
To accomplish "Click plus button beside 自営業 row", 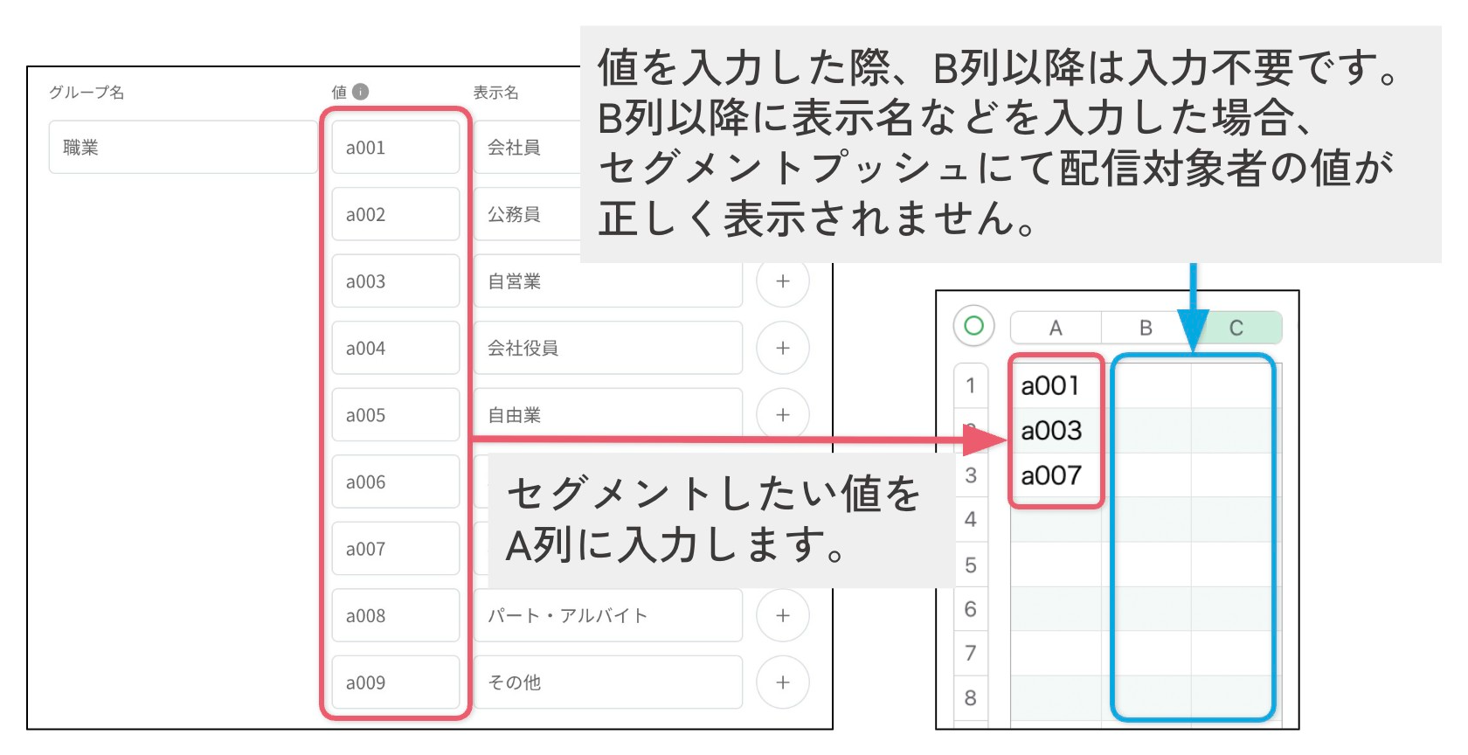I will [783, 281].
